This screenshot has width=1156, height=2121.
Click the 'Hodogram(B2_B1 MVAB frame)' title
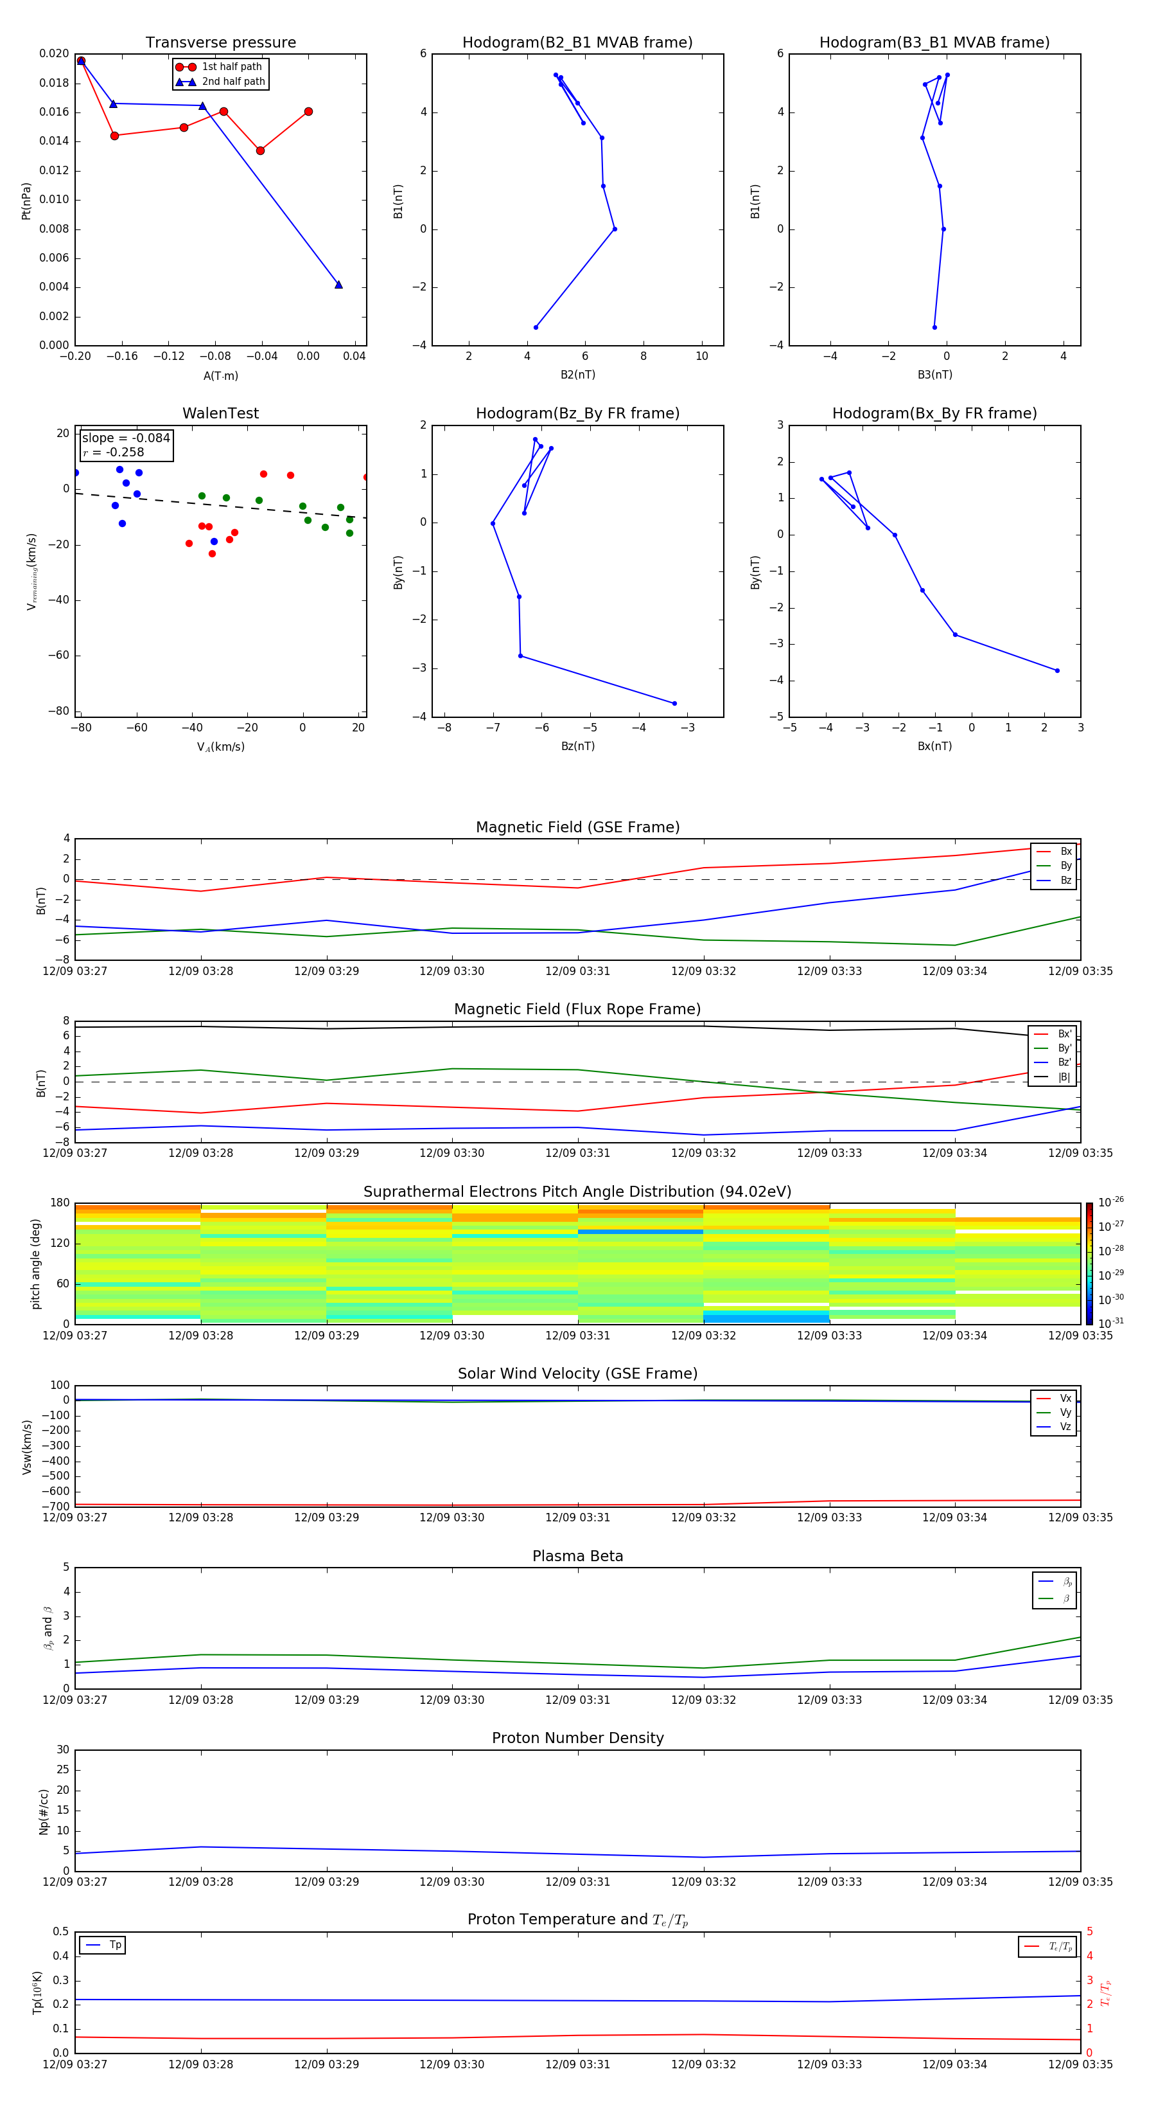pos(577,43)
